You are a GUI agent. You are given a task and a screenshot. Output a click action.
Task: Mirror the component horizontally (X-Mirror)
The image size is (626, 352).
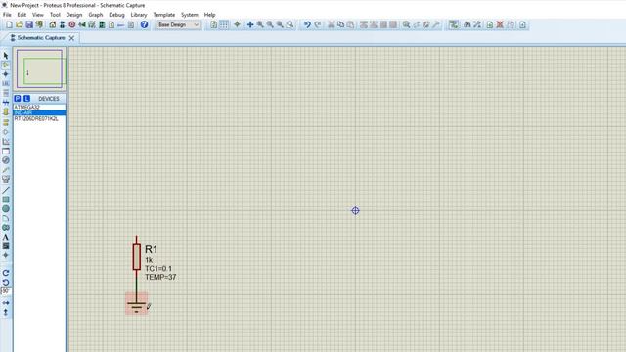(6, 303)
